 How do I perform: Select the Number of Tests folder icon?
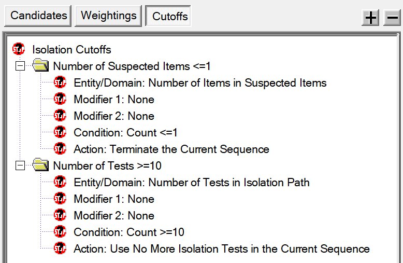40,164
